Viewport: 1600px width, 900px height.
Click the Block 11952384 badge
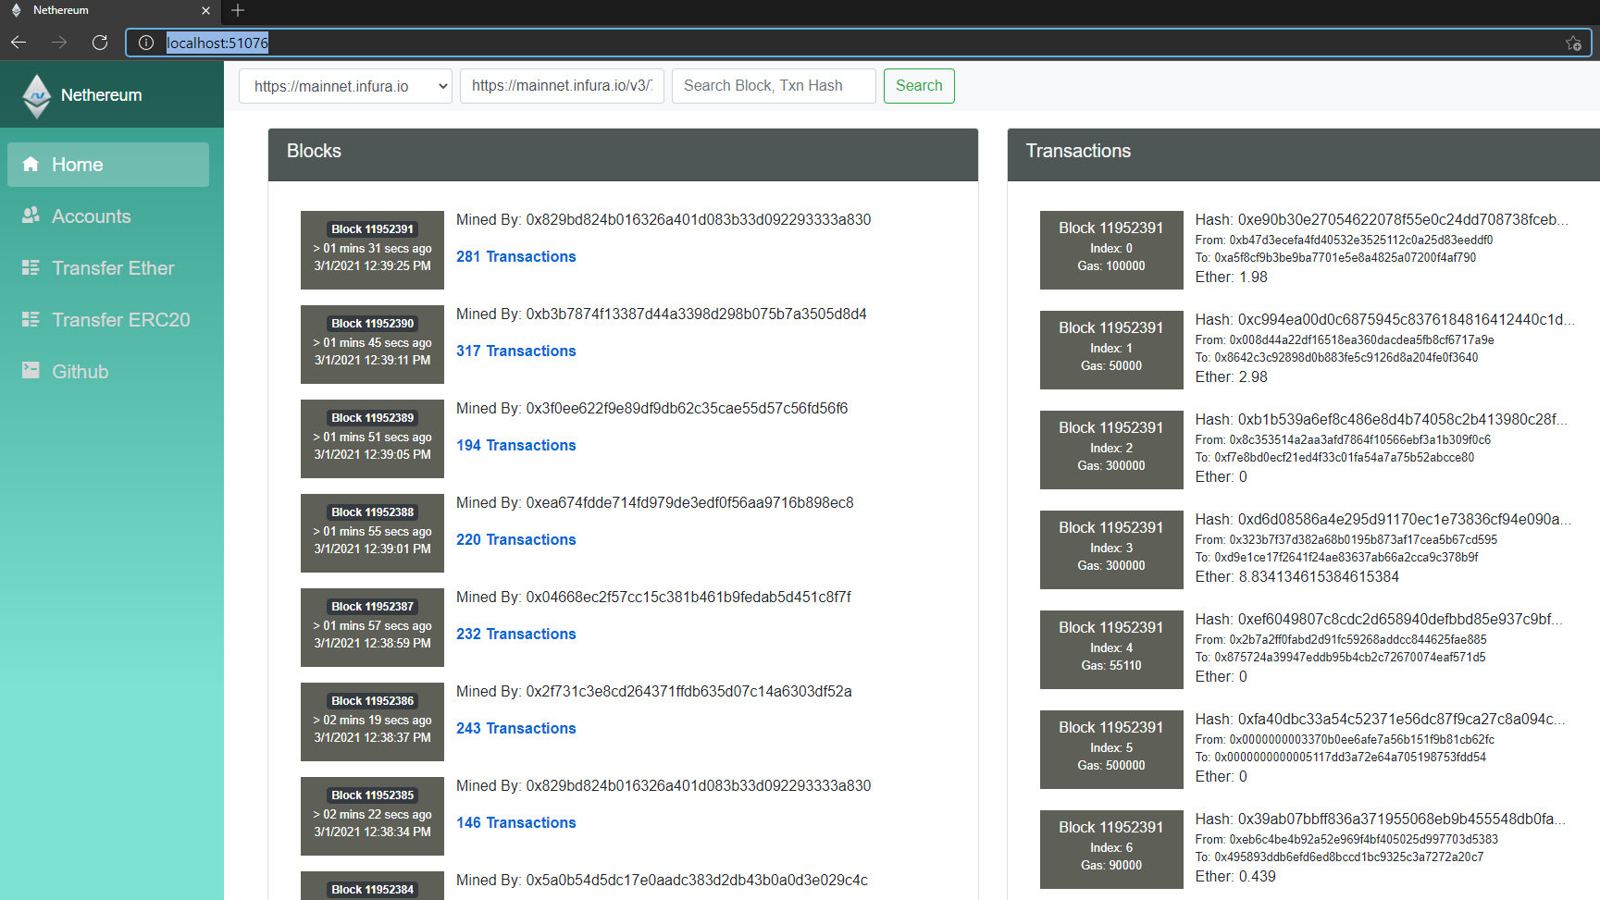[373, 890]
